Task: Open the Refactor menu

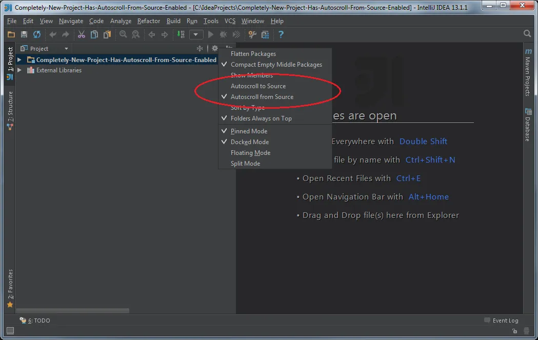Action: point(149,21)
